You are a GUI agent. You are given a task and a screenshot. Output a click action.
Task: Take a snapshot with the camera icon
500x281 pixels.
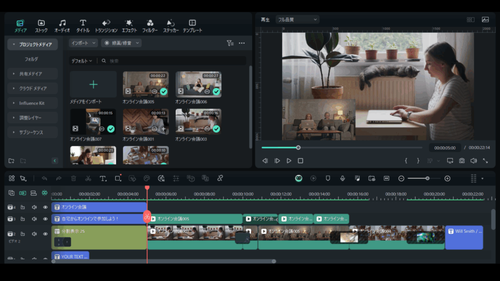pos(461,161)
